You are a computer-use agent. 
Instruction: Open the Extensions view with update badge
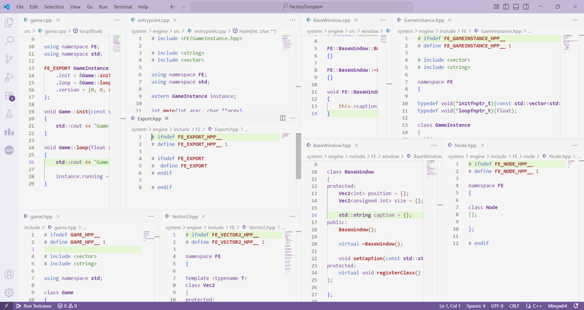[x=9, y=95]
